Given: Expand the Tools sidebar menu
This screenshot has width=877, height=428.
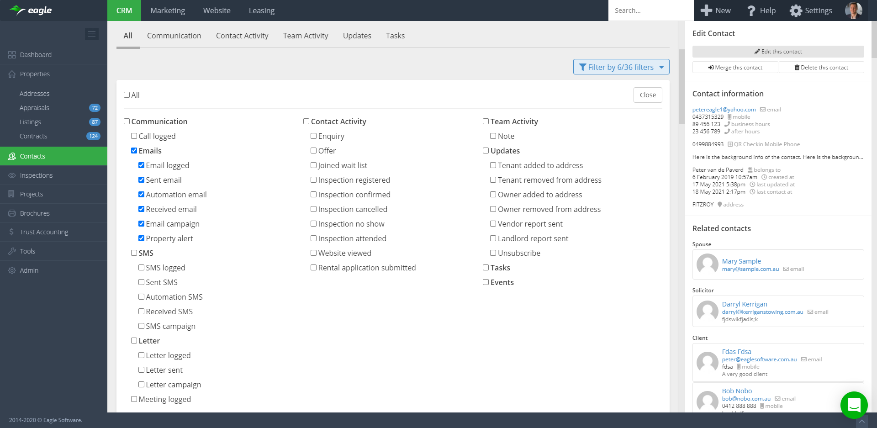Looking at the screenshot, I should pos(27,251).
